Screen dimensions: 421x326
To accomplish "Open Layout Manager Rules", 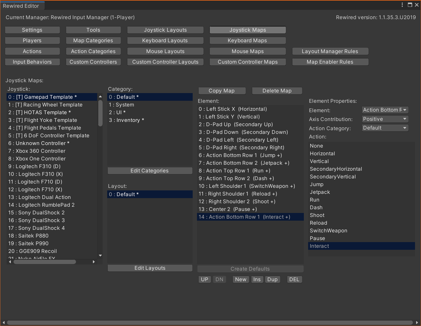I will click(x=330, y=51).
